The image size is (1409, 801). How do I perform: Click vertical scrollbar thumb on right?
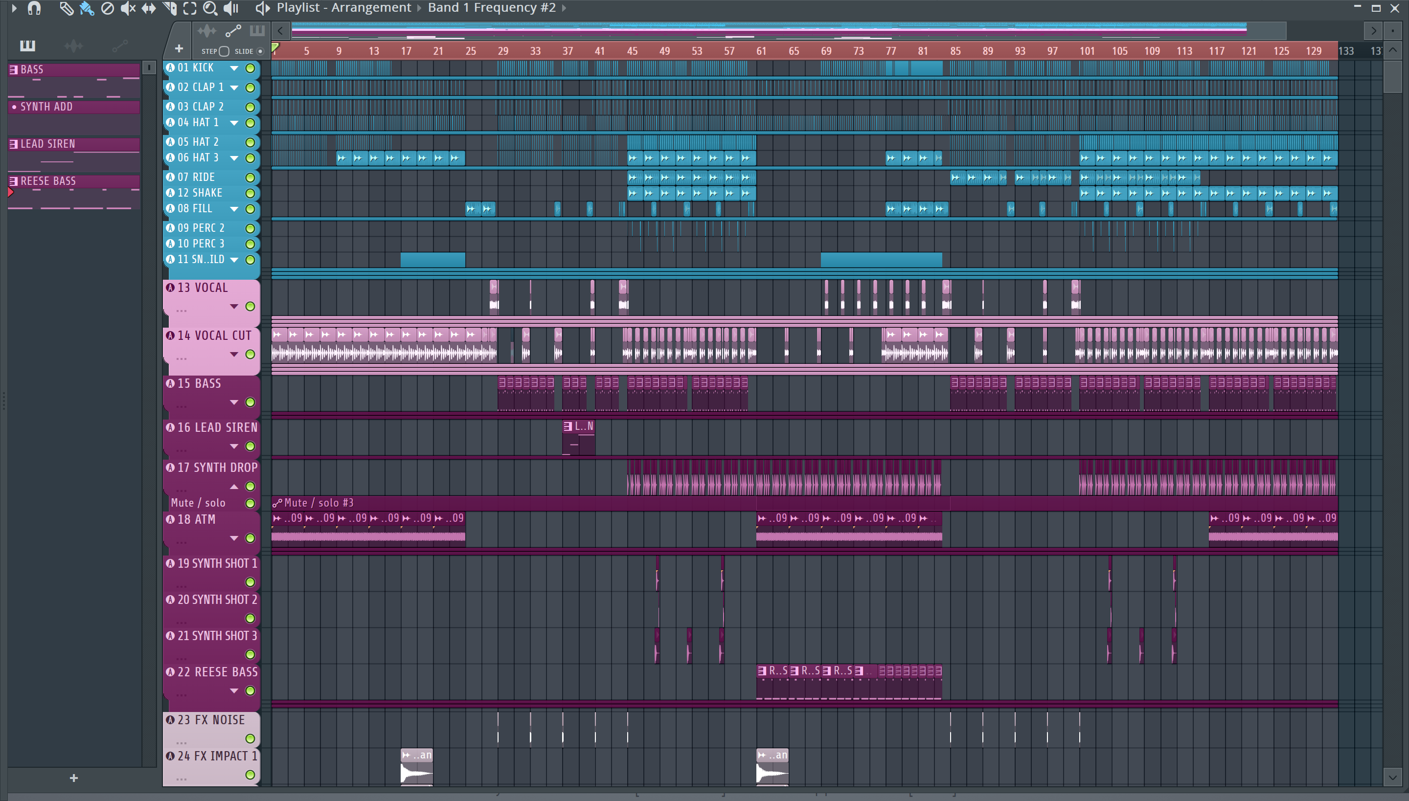click(x=1392, y=76)
